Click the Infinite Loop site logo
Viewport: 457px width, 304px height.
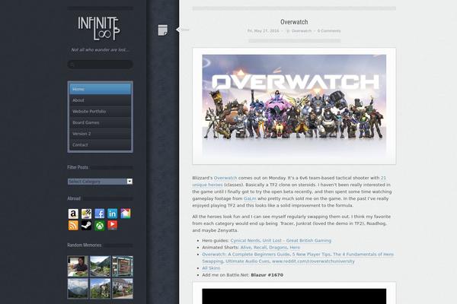[99, 28]
